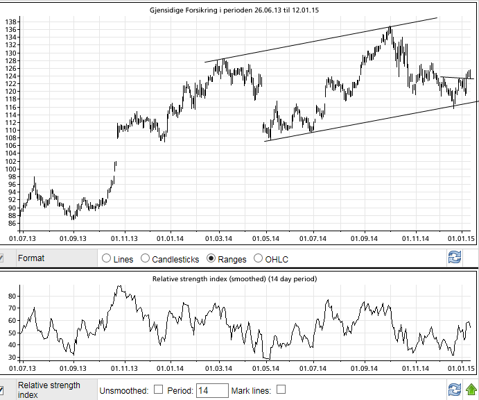479x400 pixels.
Task: Click the Format panel label
Action: click(31, 258)
